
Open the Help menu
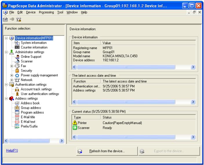tap(84, 12)
